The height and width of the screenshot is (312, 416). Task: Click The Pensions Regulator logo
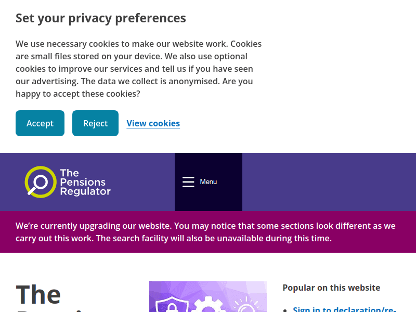click(x=68, y=182)
